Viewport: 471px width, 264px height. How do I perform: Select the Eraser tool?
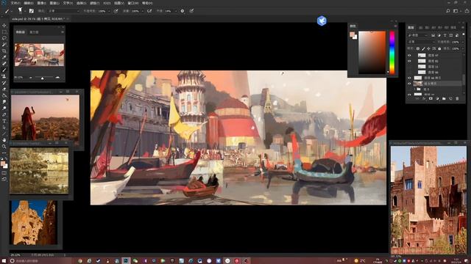click(4, 89)
